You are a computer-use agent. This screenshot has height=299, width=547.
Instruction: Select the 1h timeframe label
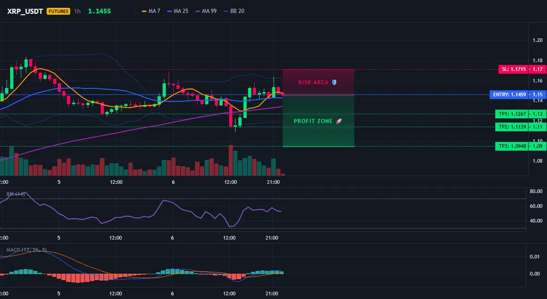click(x=78, y=11)
